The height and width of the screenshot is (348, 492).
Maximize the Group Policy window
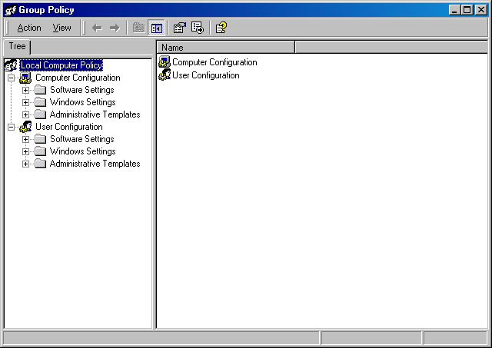[x=467, y=10]
